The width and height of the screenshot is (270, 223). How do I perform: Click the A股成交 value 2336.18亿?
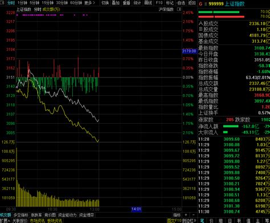tap(259, 24)
